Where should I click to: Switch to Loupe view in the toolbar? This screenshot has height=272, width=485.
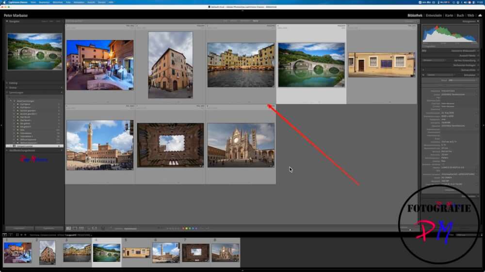75,228
